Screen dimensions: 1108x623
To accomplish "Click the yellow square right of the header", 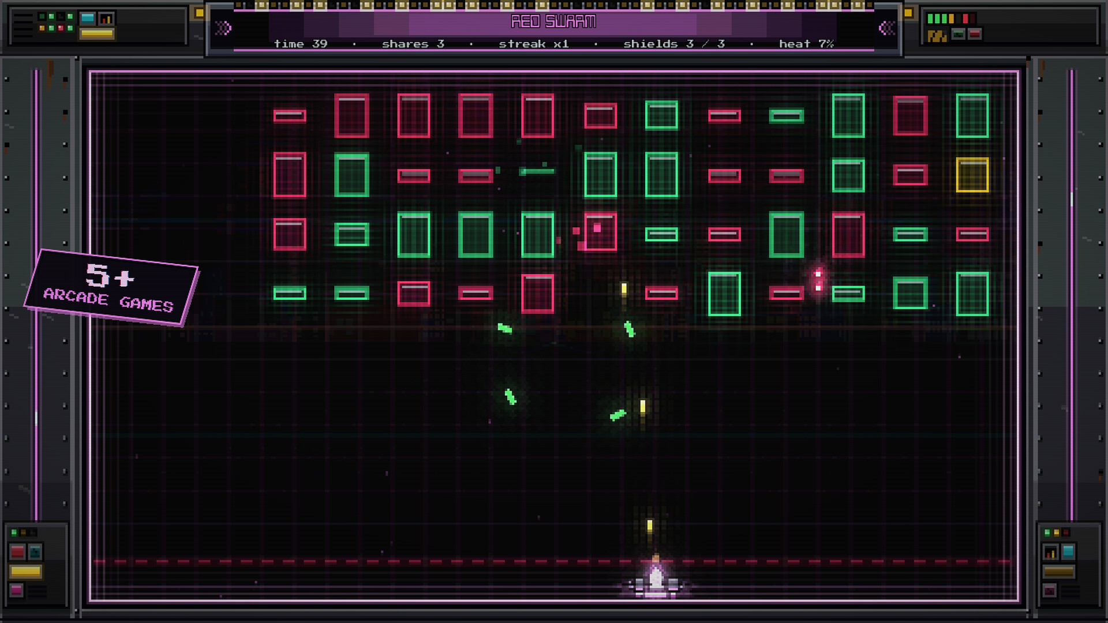I will [908, 13].
